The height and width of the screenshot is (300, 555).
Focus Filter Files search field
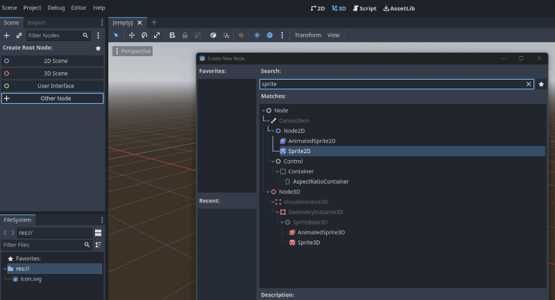point(46,245)
